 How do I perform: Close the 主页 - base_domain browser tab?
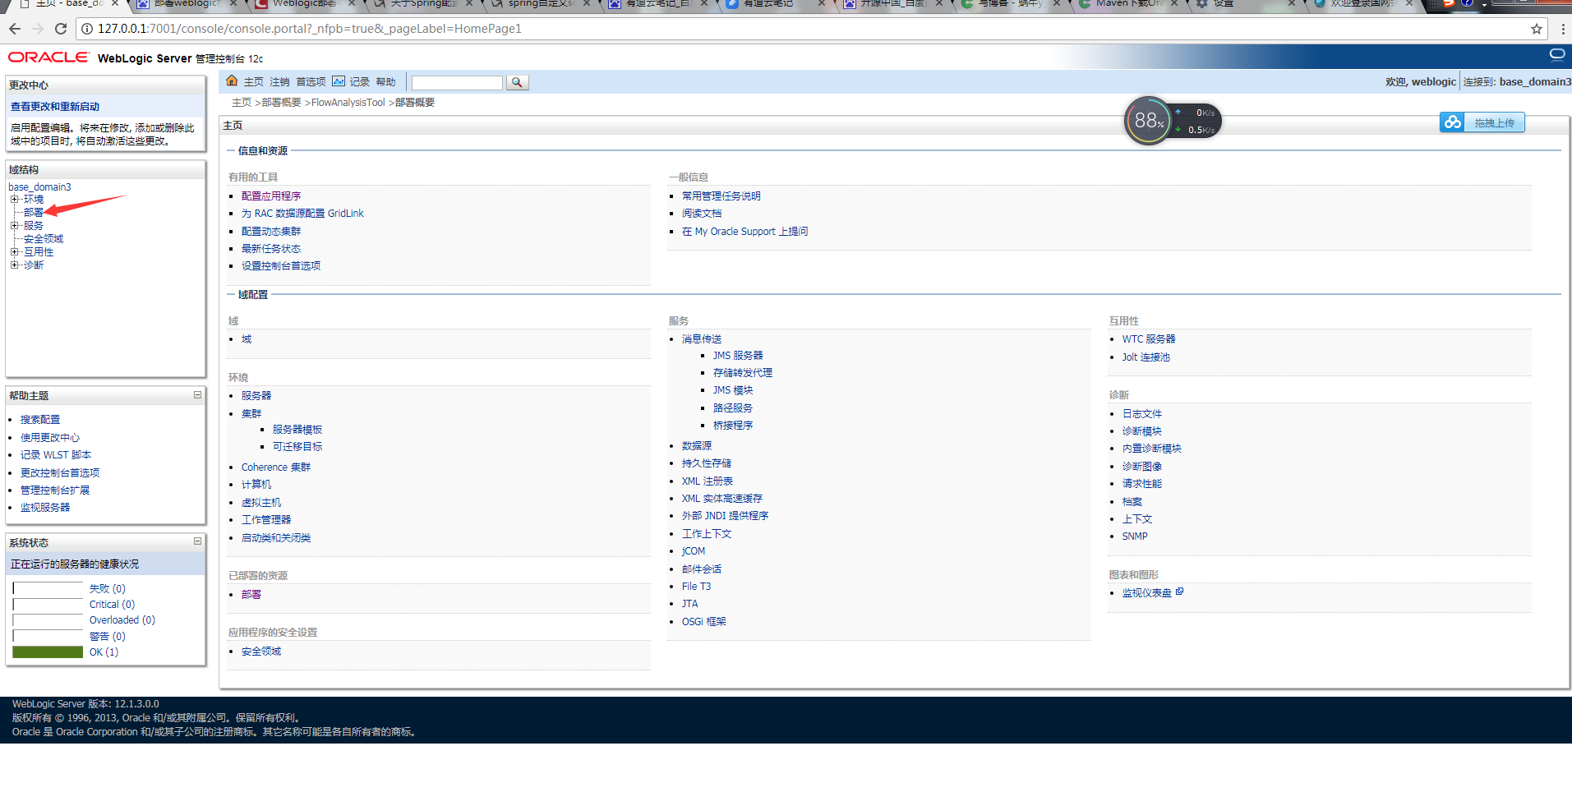click(115, 3)
